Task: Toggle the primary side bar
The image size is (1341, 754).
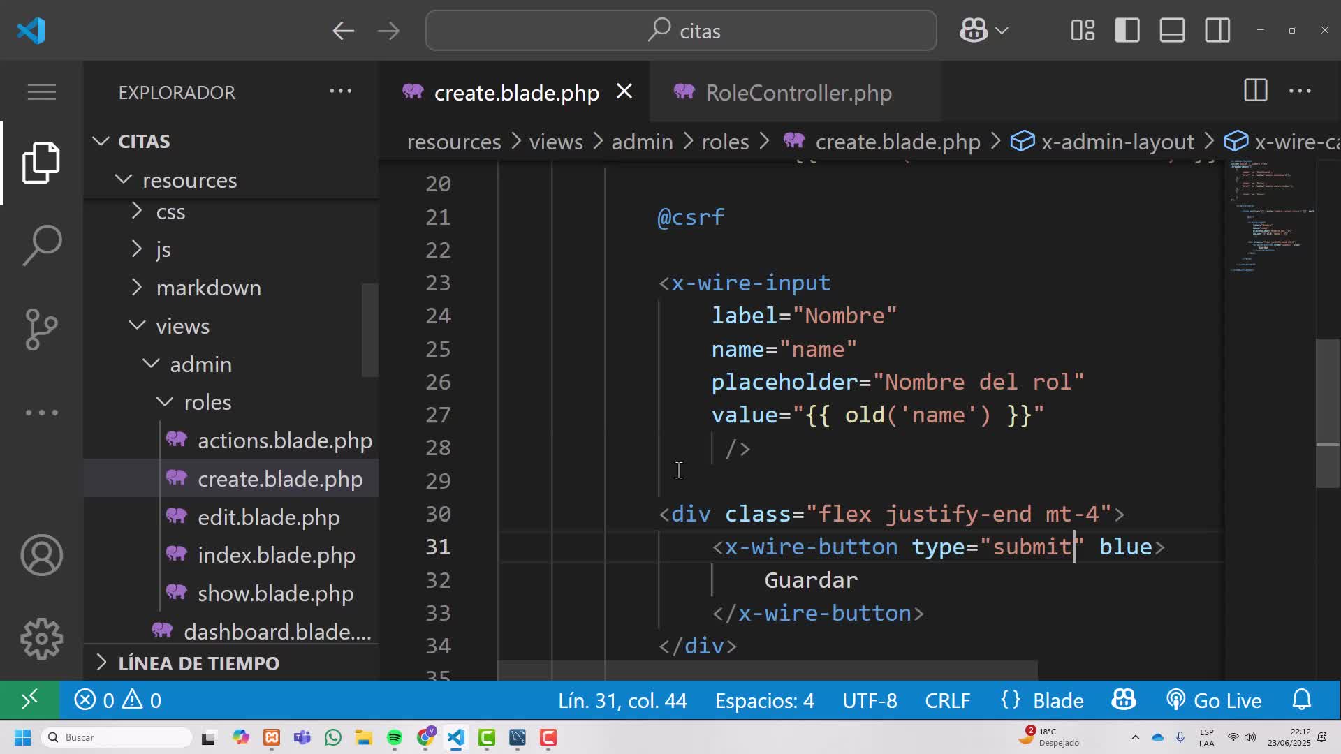Action: pos(1127,31)
